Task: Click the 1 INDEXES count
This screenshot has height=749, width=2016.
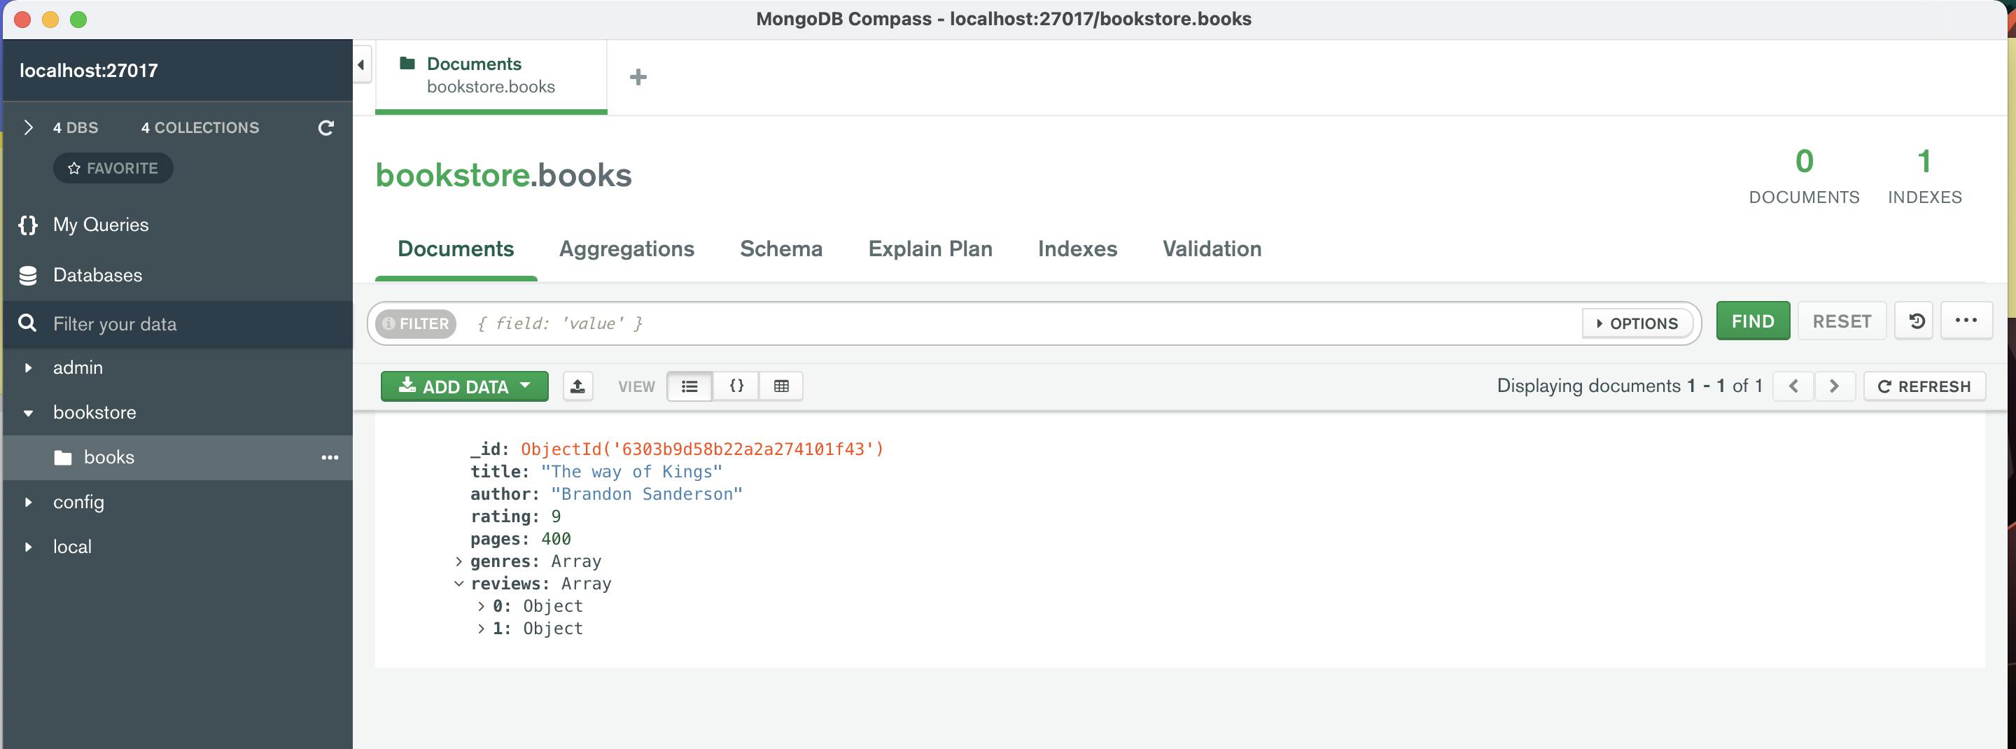Action: [1924, 177]
